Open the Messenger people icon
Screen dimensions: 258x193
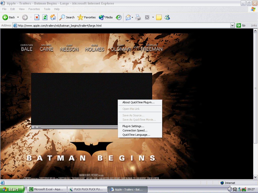pos(167,17)
